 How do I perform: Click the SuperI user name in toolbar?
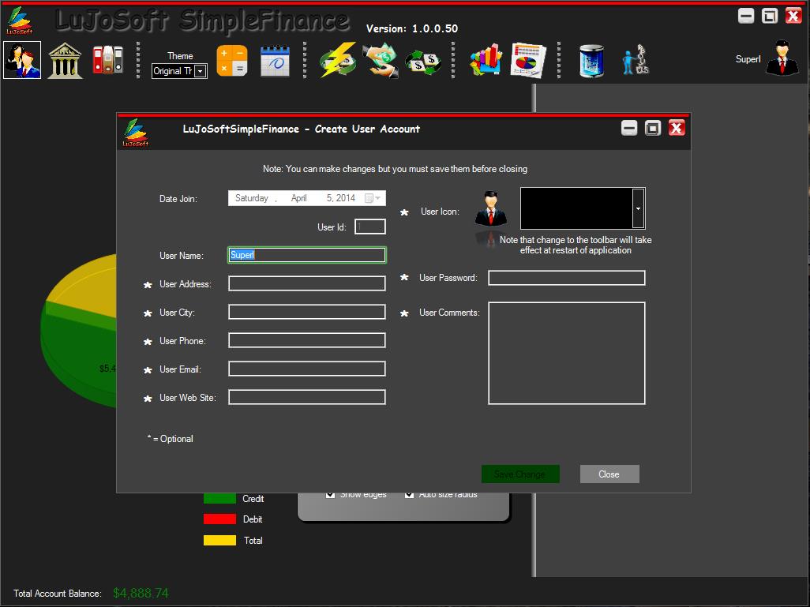coord(748,59)
